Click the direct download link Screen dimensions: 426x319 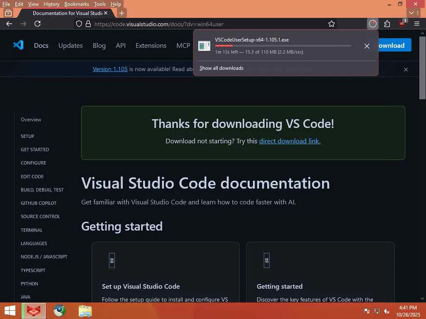pyautogui.click(x=290, y=141)
